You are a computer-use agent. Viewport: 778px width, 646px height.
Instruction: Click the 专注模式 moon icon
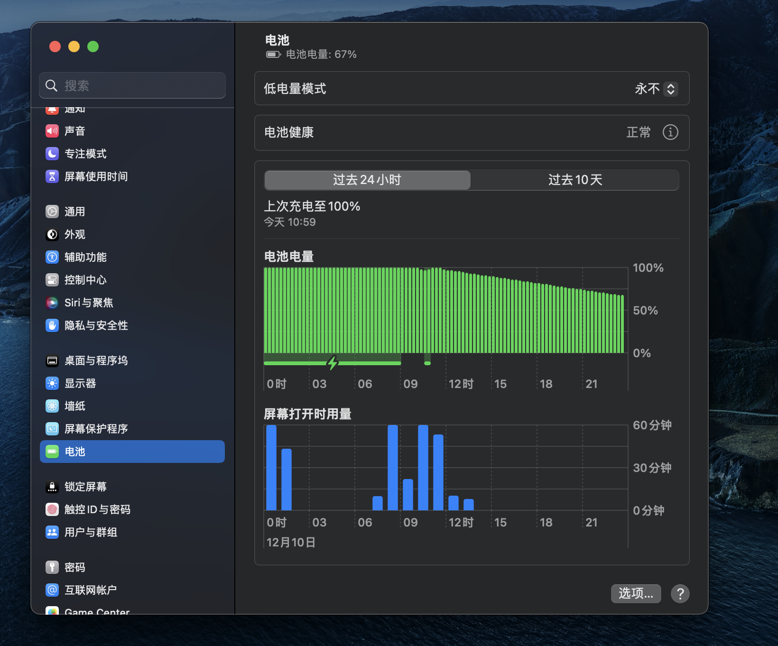click(x=52, y=154)
